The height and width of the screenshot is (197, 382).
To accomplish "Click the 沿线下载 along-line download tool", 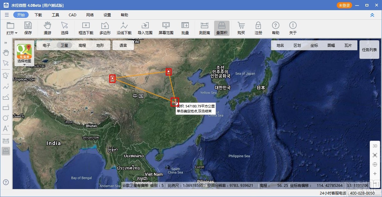I will coord(124,28).
